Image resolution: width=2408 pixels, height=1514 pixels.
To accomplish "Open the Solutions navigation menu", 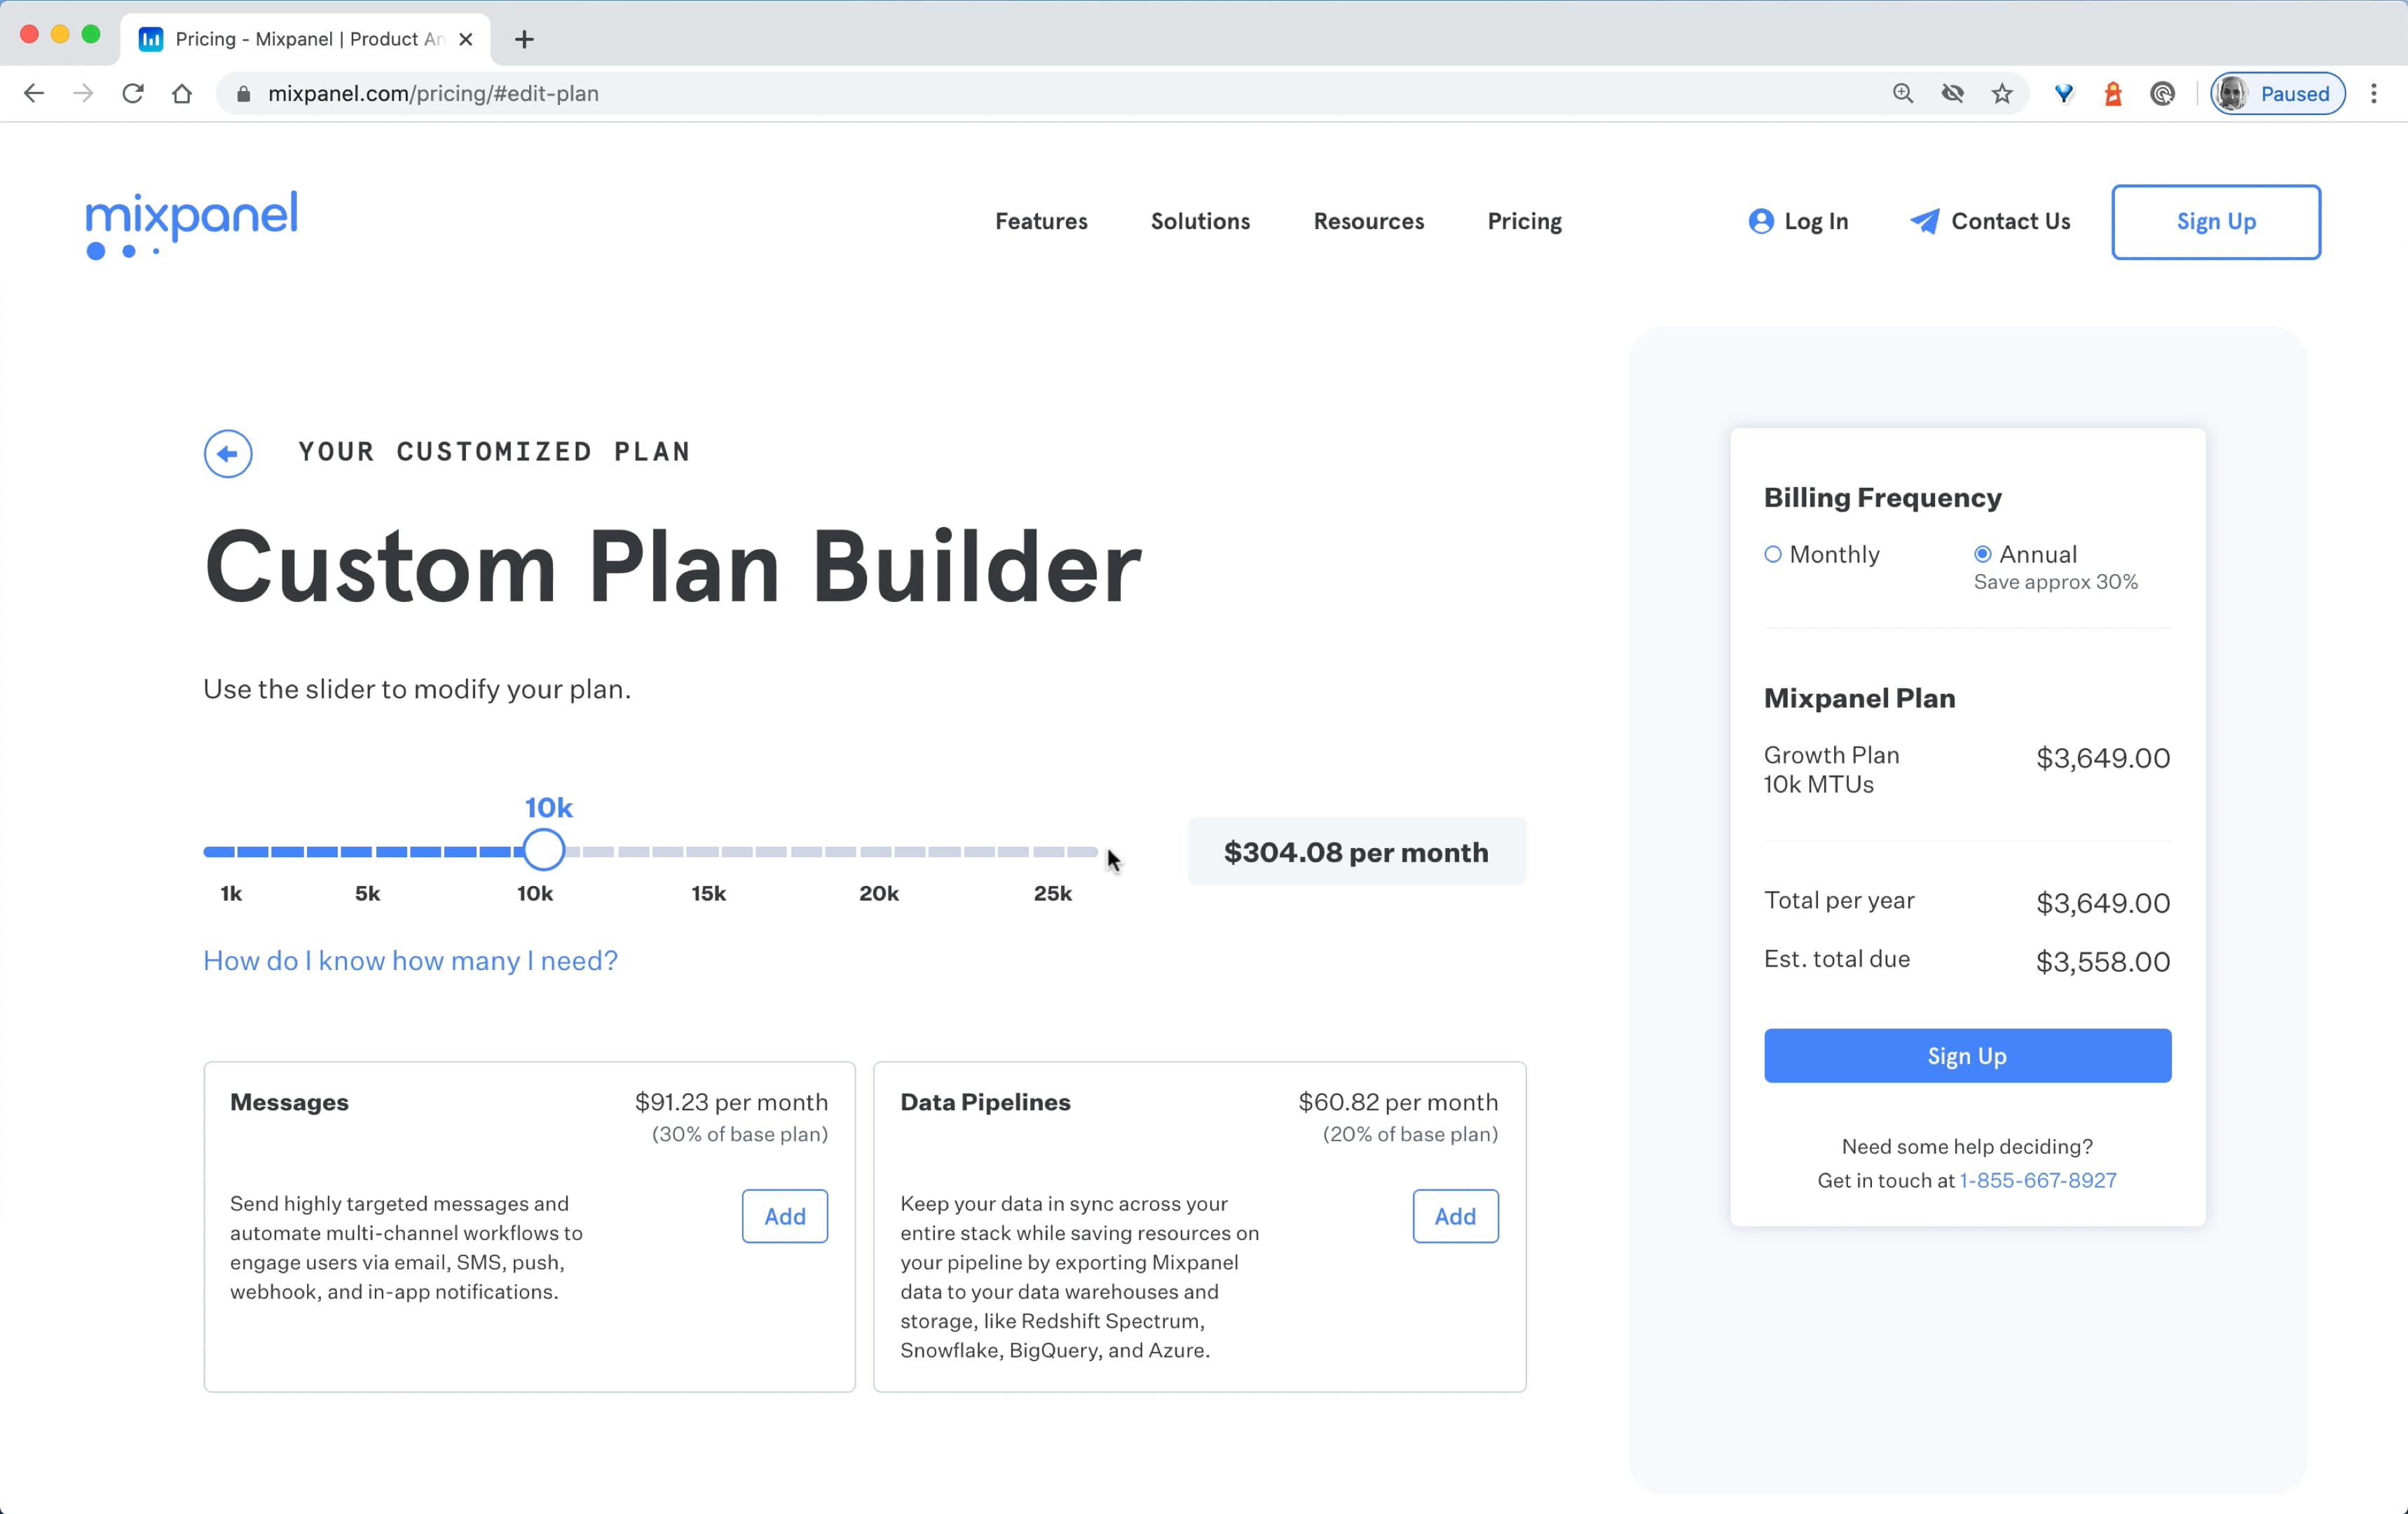I will [x=1200, y=221].
